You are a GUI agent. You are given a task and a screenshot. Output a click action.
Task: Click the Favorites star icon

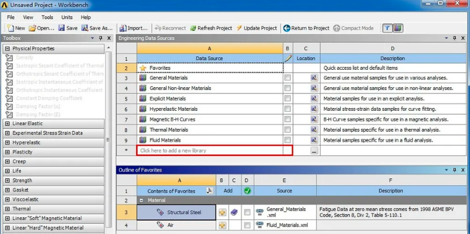coord(143,68)
